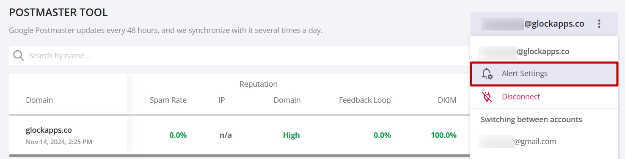Click the Alert Settings bell icon
This screenshot has height=159, width=625.
tap(487, 74)
